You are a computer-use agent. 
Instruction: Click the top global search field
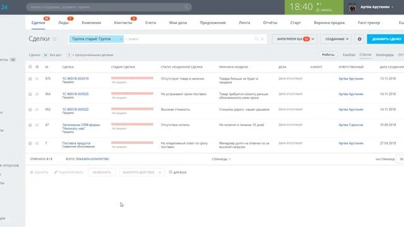109,7
